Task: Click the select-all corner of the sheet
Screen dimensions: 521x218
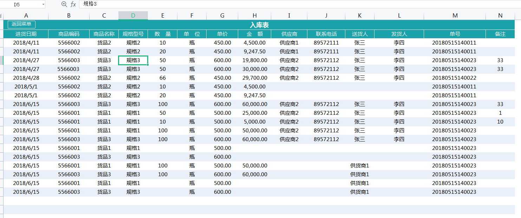Action: click(2, 15)
